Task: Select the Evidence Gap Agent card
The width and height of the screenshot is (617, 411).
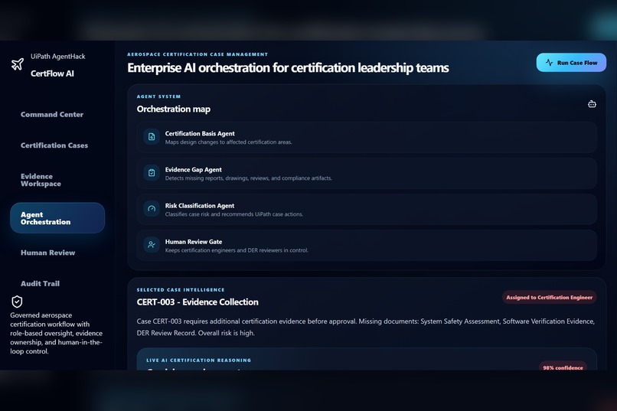Action: point(367,174)
